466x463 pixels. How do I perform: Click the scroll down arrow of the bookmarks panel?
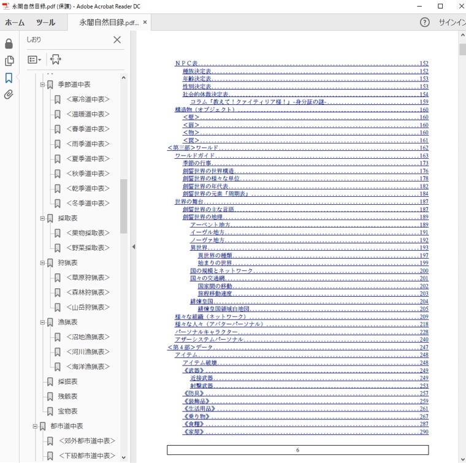(x=124, y=457)
